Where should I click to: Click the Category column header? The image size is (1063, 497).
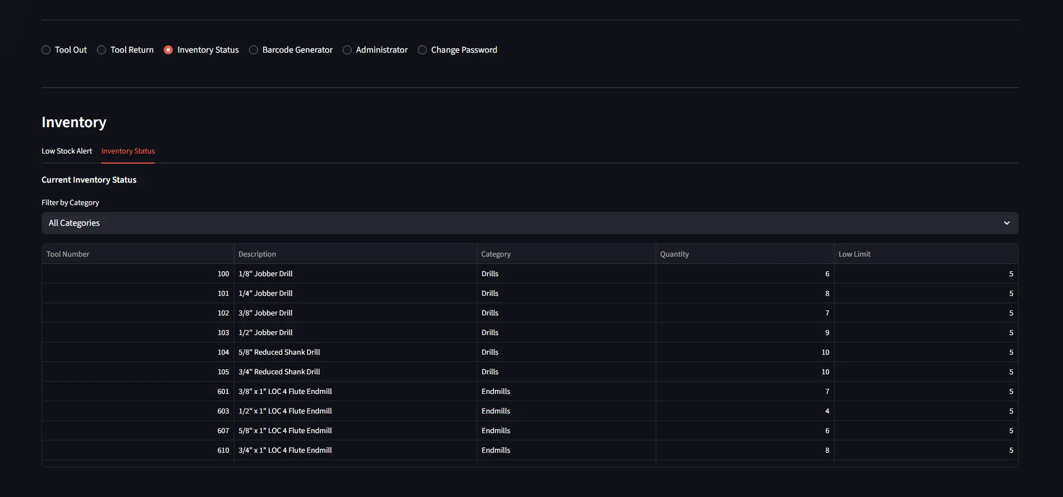[496, 254]
